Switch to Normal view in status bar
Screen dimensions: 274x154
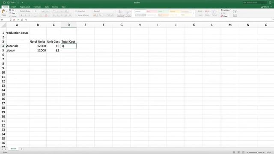234,152
